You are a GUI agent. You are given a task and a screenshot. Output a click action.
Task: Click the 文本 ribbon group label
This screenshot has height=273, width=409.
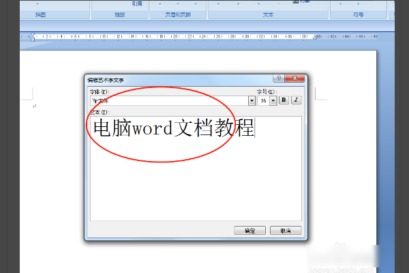pos(268,14)
